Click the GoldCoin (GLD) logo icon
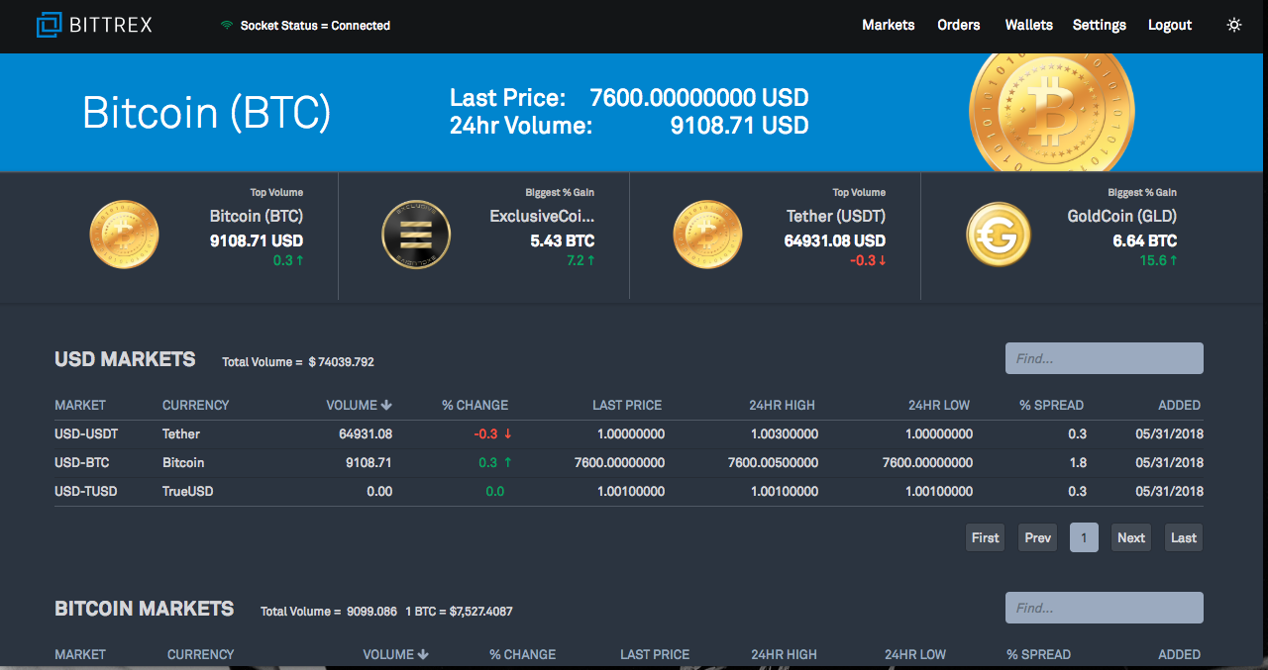The width and height of the screenshot is (1268, 670). [999, 235]
